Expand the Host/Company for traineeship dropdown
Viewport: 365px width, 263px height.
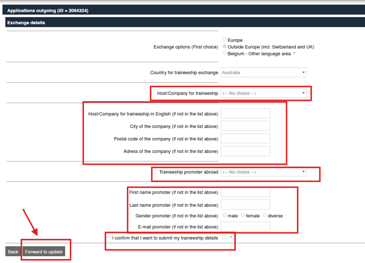point(263,93)
